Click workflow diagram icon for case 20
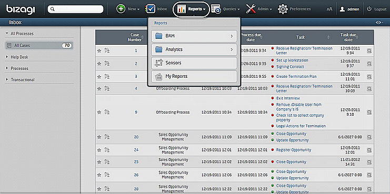 (107, 137)
